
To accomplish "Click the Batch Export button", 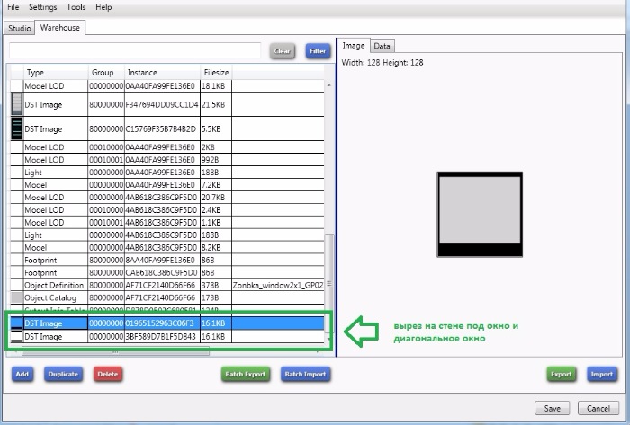I will 246,374.
